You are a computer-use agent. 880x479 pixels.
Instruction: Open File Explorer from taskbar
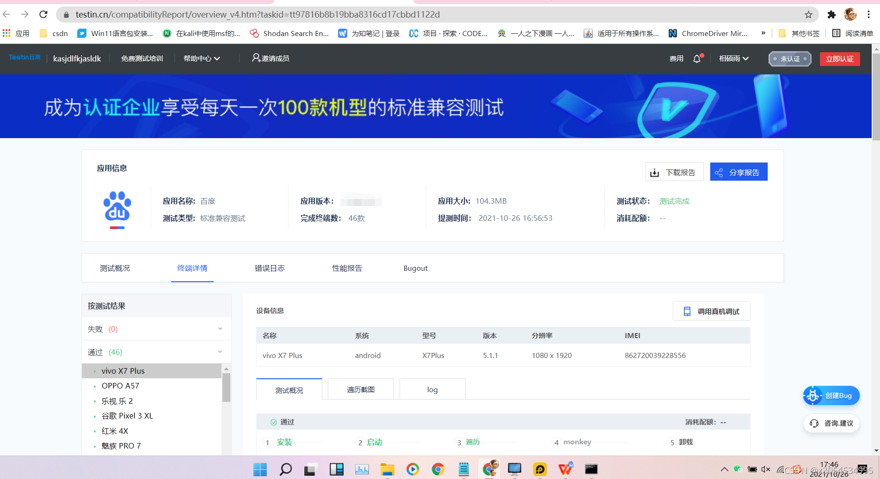[x=387, y=469]
